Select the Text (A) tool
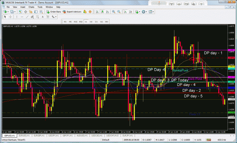 pyautogui.click(x=42, y=17)
